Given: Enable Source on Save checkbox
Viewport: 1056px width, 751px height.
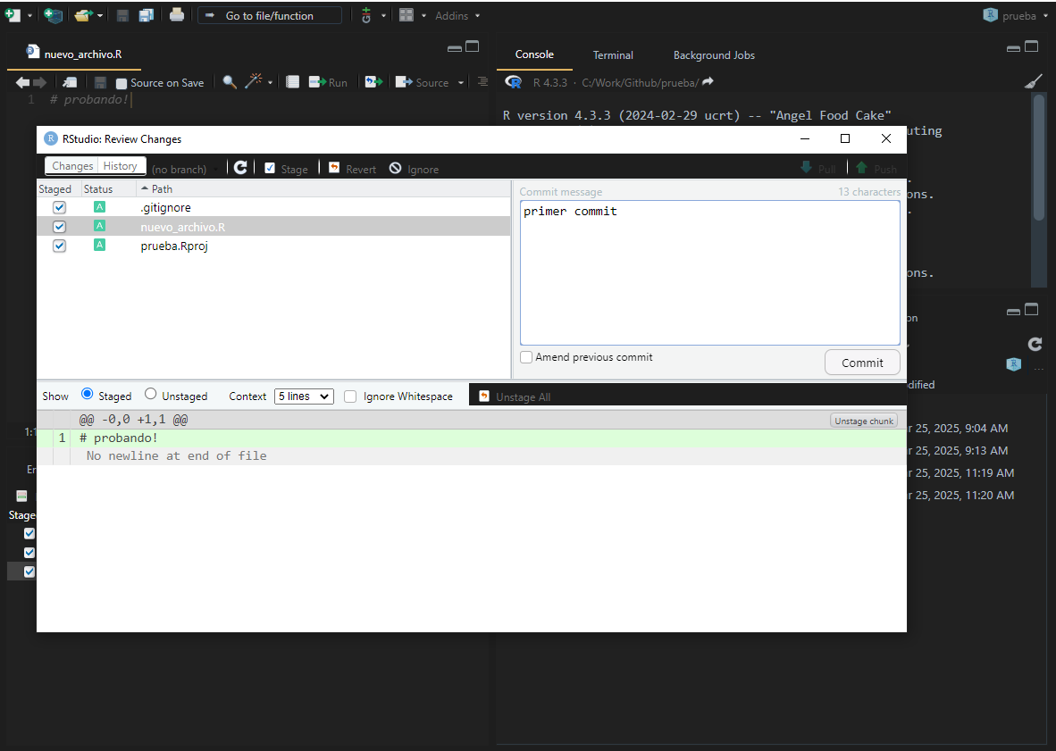Looking at the screenshot, I should click(122, 83).
